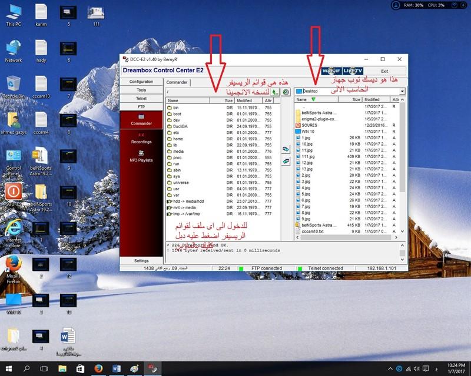Screen dimensions: 471x376
Task: Open the Windows Start menu
Action: pos(9,368)
